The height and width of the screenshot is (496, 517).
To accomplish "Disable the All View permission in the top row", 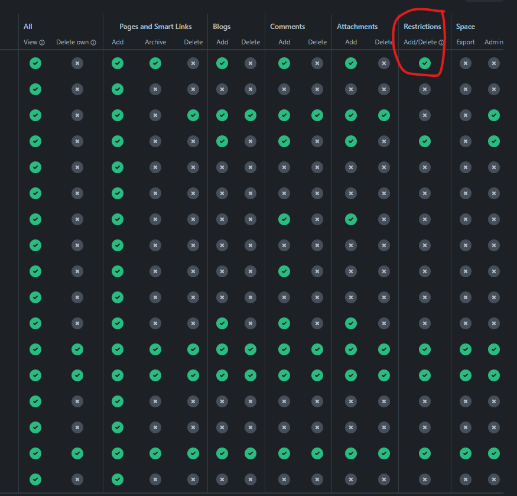I will [35, 63].
